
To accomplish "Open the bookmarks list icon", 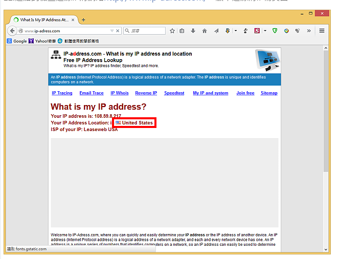I will 182,31.
